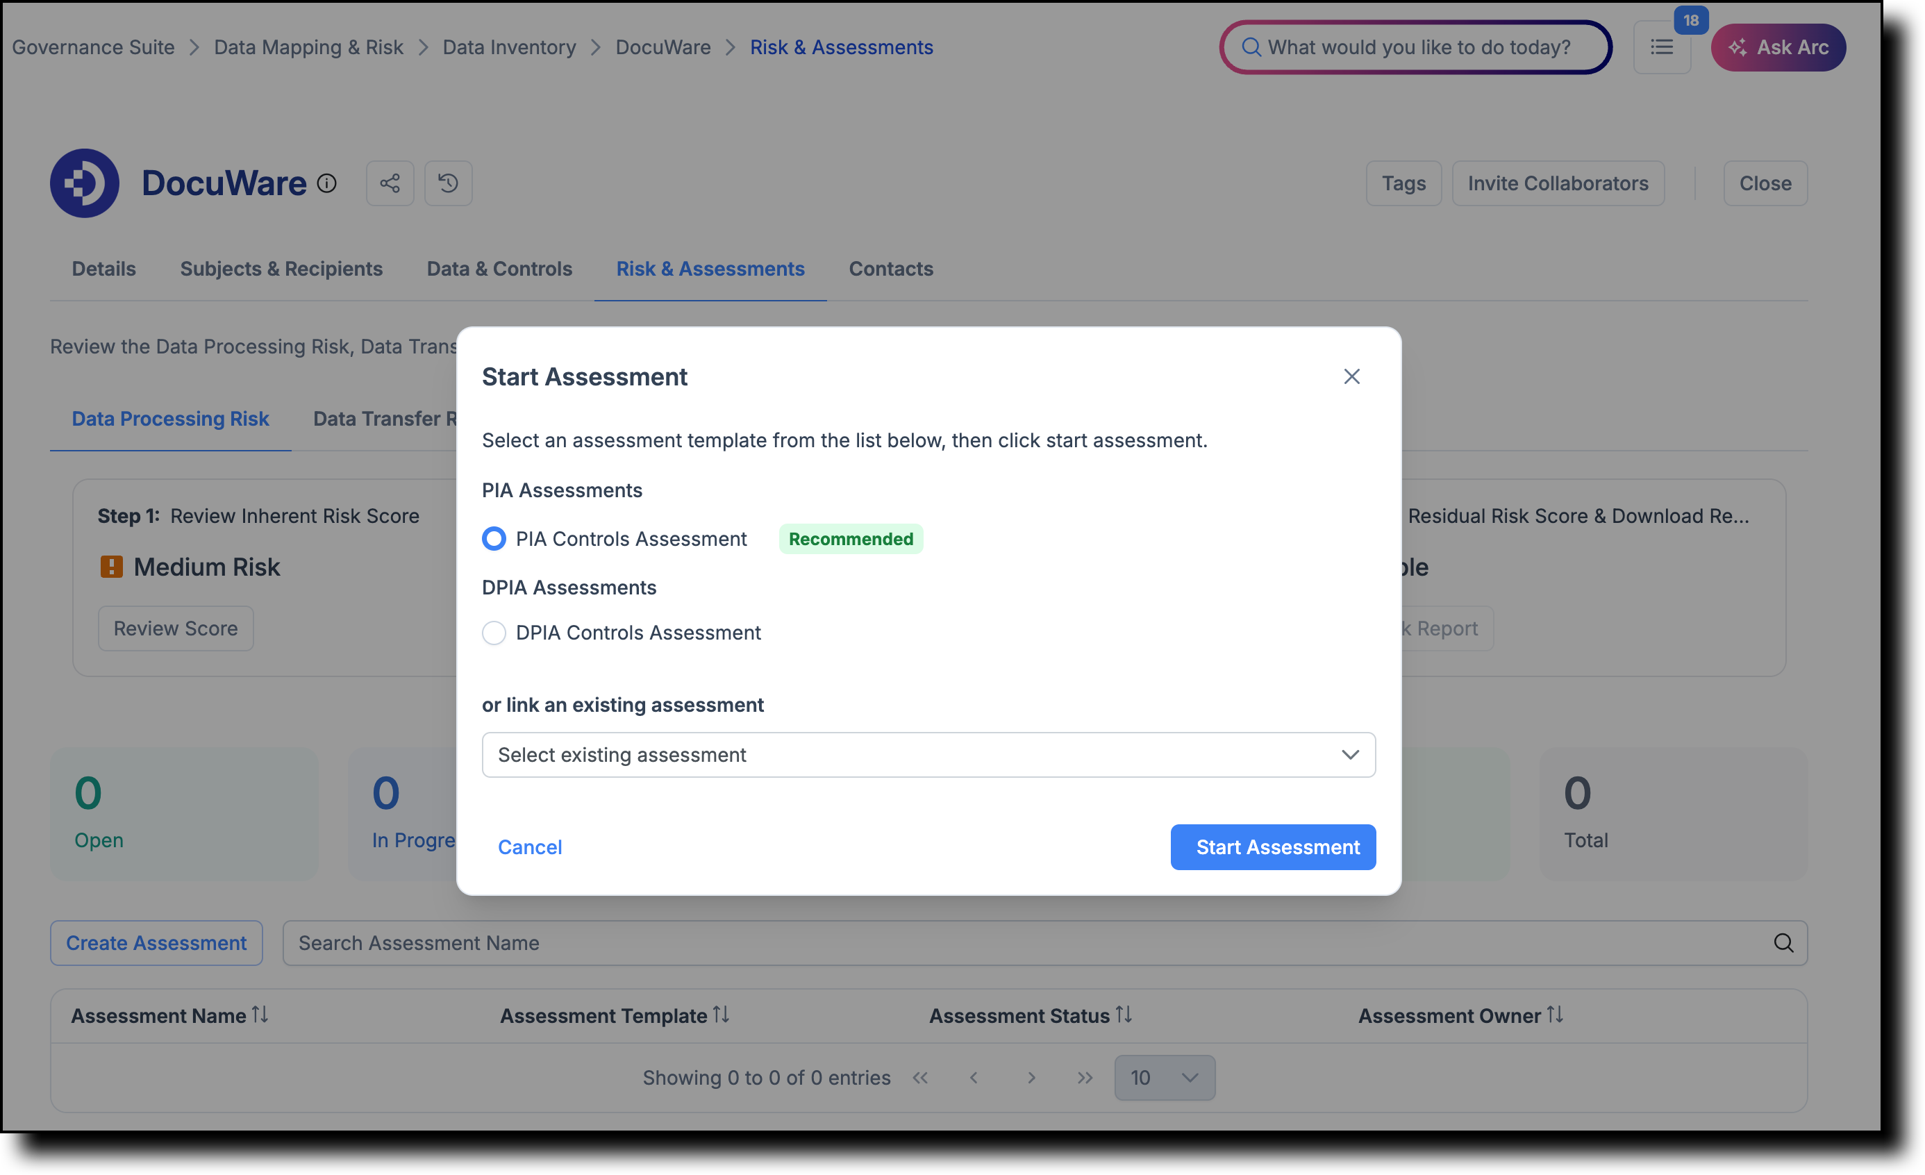Switch to Data & Controls tab

pyautogui.click(x=499, y=269)
